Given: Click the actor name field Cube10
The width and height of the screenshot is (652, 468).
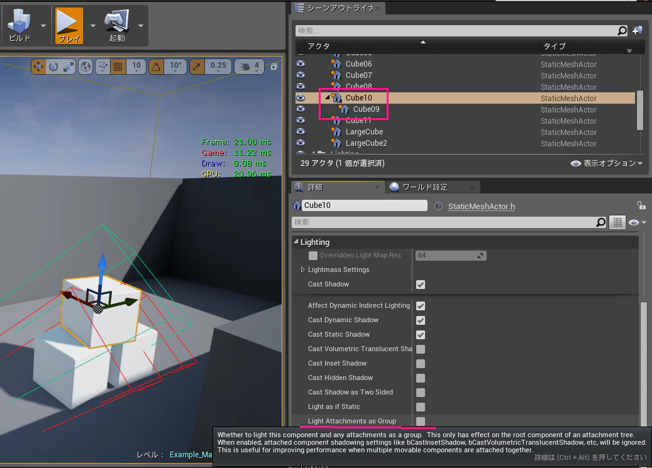Looking at the screenshot, I should (365, 205).
